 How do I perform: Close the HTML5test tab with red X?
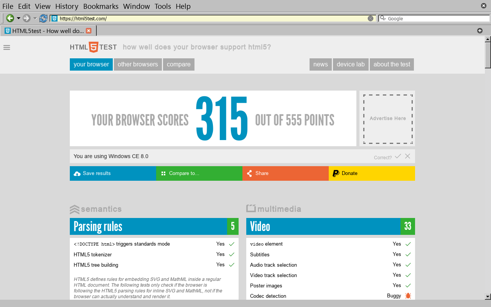tap(89, 31)
